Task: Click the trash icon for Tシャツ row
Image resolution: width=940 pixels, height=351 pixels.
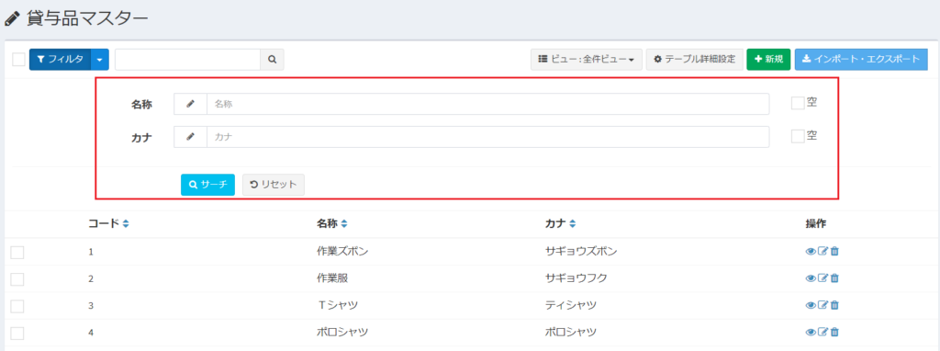Action: tap(834, 305)
